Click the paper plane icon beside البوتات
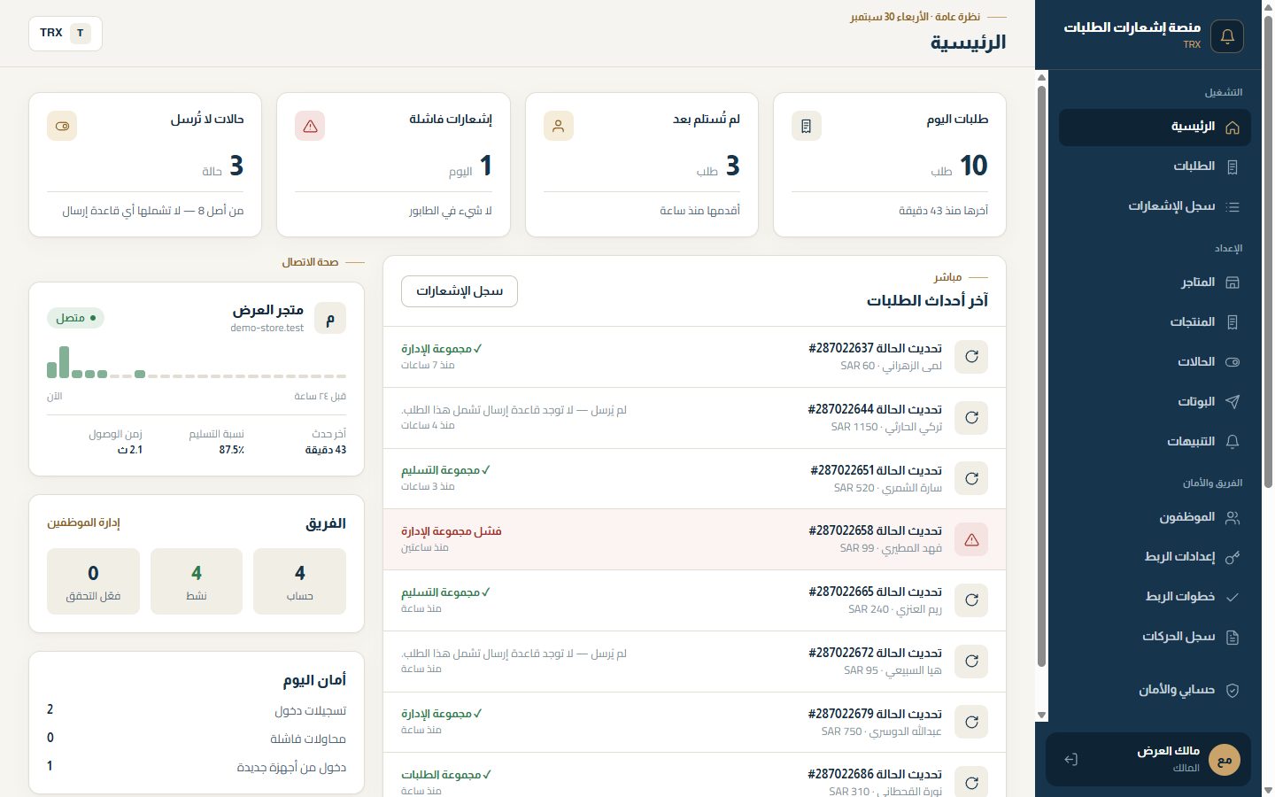 click(x=1232, y=402)
